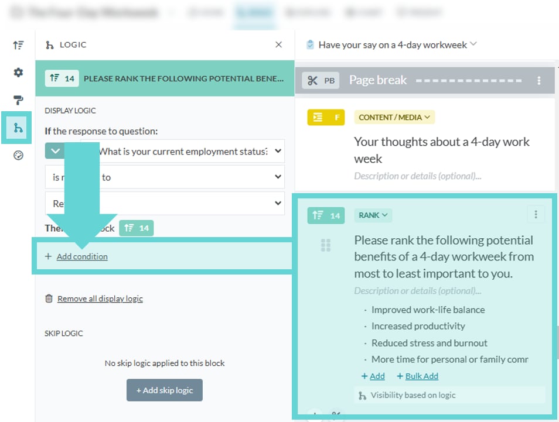Click the rank question description field
Viewport: 559px width, 422px height.
pos(417,290)
